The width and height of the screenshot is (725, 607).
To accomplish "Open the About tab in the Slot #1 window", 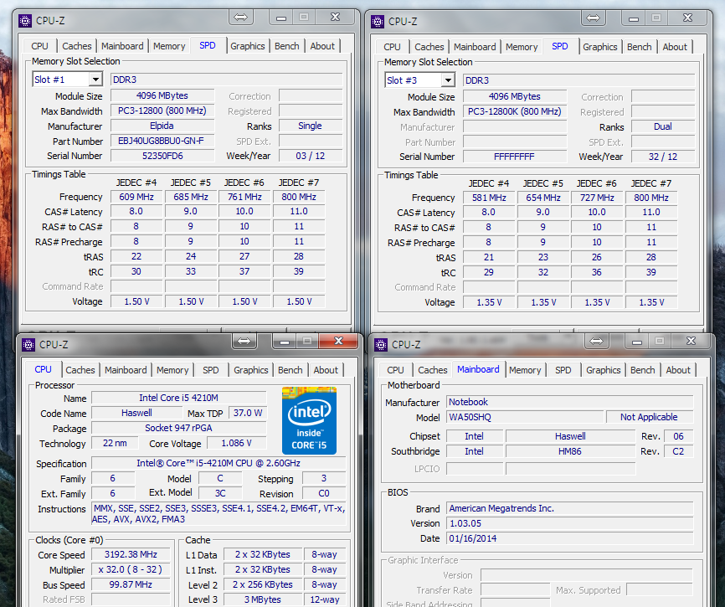I will [322, 46].
